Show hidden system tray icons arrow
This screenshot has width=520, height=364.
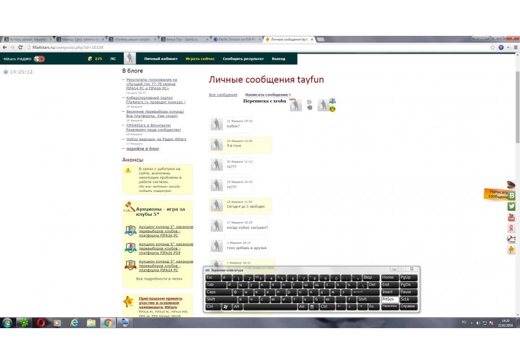[x=472, y=323]
